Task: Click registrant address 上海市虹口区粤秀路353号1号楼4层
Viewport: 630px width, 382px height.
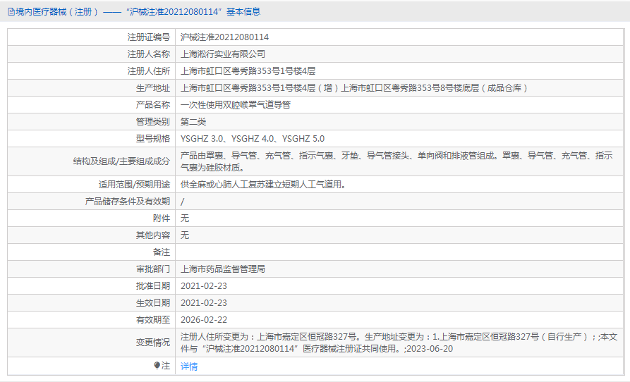Action: 248,71
